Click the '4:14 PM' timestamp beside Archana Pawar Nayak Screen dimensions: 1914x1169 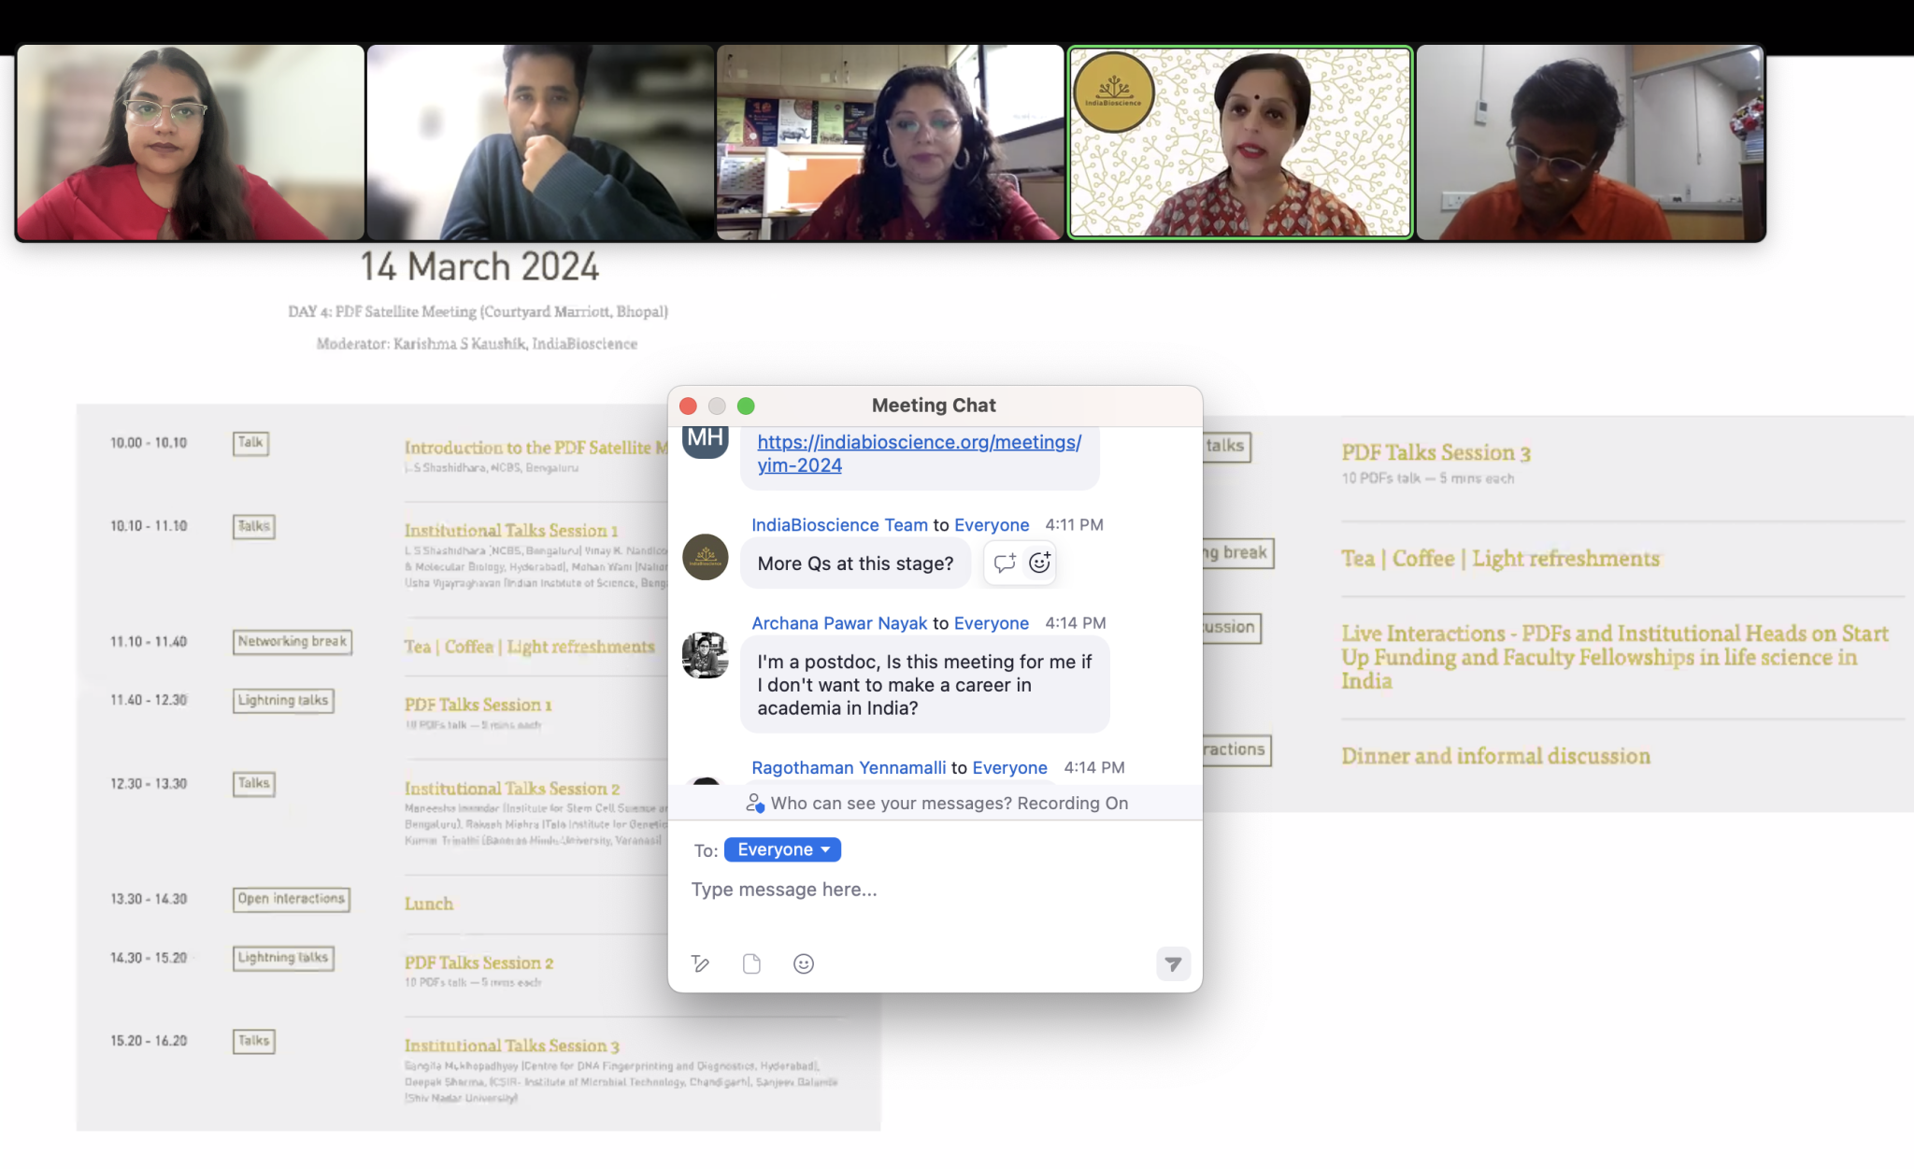pyautogui.click(x=1075, y=623)
